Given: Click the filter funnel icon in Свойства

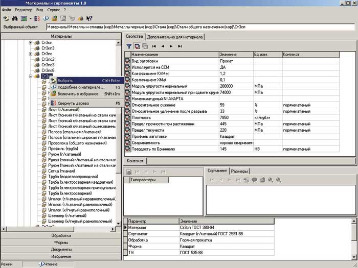Looking at the screenshot, I should (x=129, y=46).
